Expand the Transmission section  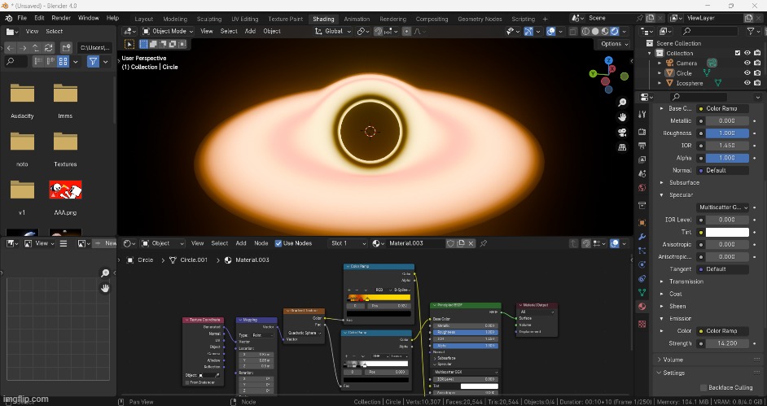pyautogui.click(x=686, y=282)
